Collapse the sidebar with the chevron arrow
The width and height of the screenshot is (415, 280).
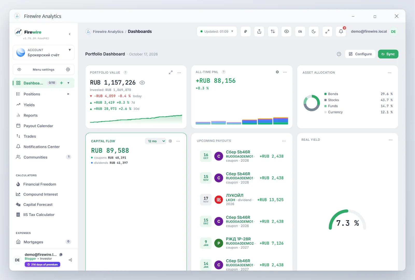[70, 34]
